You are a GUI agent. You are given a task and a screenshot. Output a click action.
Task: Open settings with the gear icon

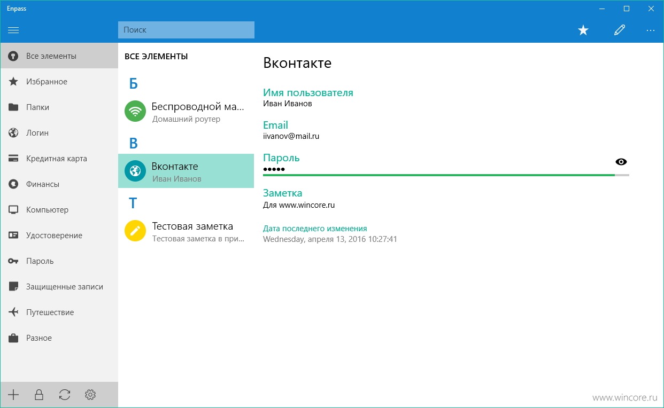(90, 395)
